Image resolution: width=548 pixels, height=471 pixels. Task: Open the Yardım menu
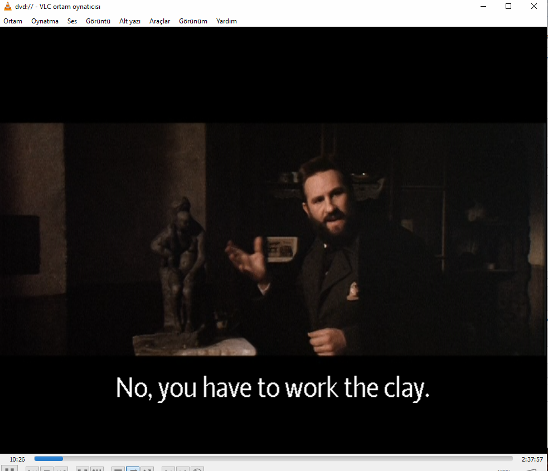[226, 21]
